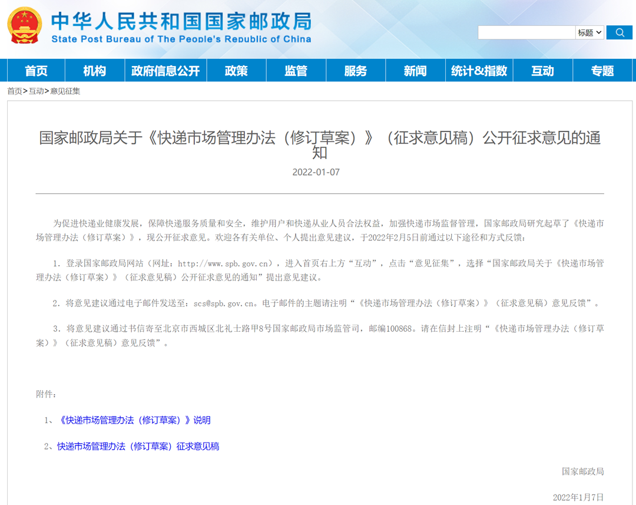Select the 政策 navigation tab

click(x=236, y=71)
